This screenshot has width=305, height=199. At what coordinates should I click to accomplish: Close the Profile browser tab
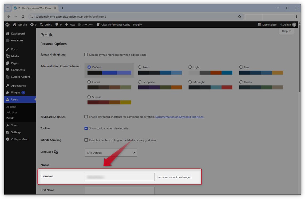pyautogui.click(x=55, y=8)
